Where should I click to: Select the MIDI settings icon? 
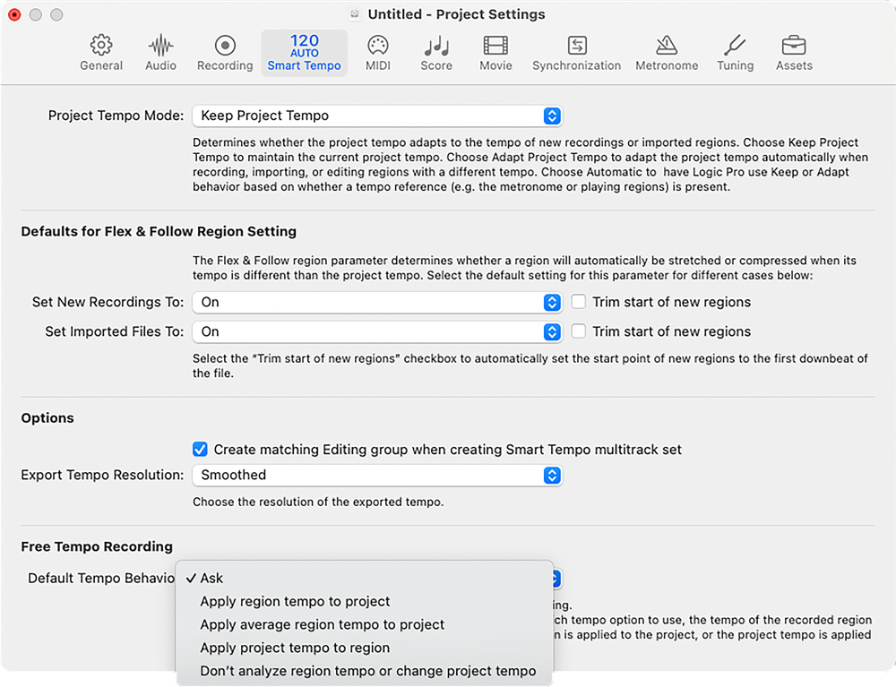378,46
